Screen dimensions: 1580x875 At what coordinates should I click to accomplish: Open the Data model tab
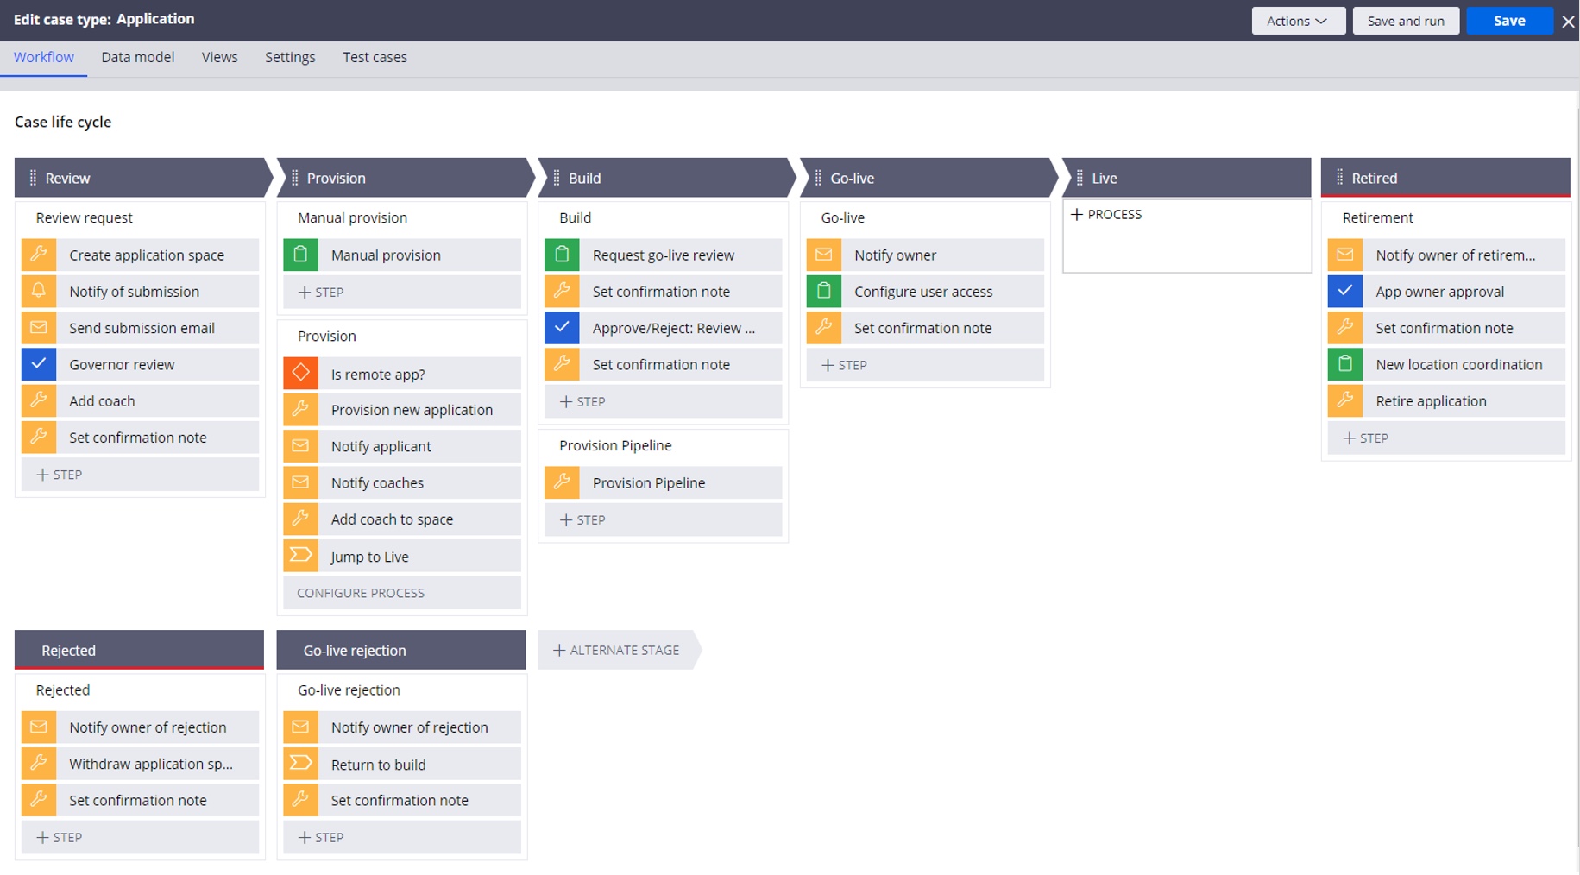point(138,57)
